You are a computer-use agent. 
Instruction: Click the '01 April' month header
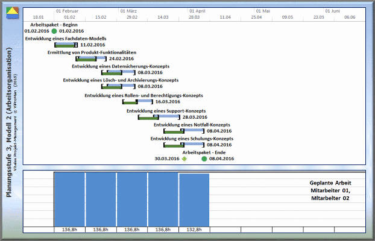197,11
